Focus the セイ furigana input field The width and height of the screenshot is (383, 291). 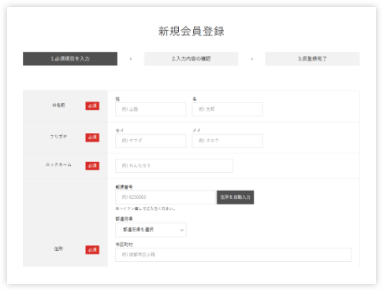pos(151,141)
